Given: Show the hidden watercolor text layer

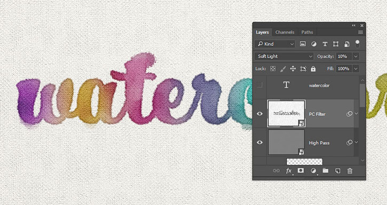Looking at the screenshot, I should pyautogui.click(x=259, y=85).
